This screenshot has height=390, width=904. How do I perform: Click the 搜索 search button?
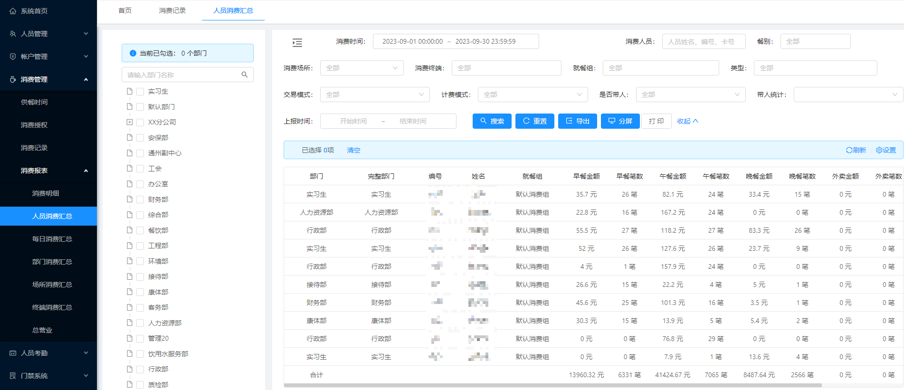(x=492, y=121)
